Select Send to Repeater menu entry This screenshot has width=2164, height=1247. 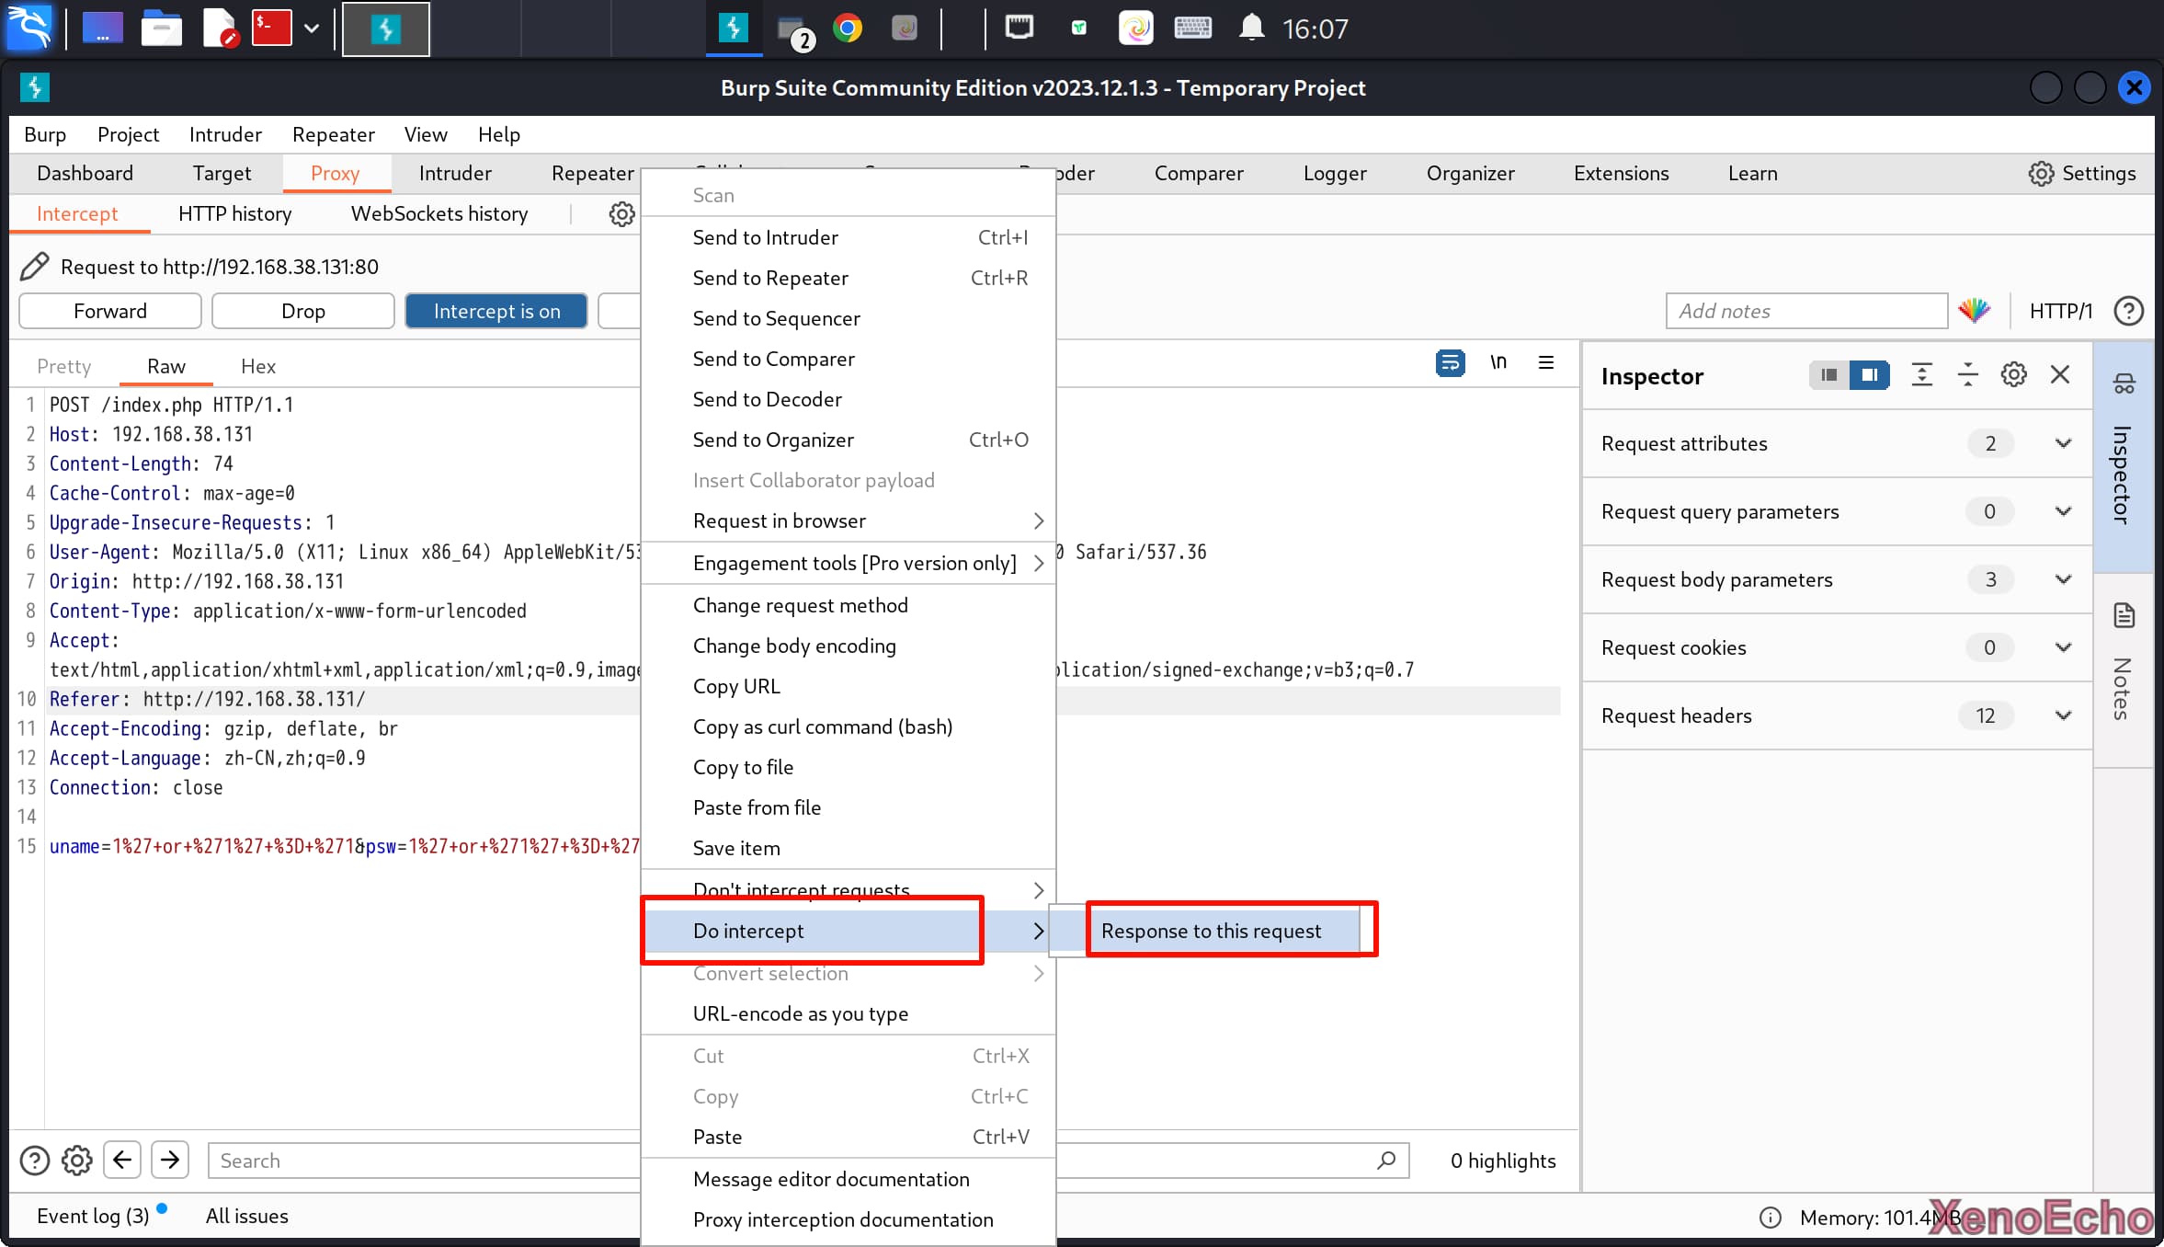click(770, 278)
